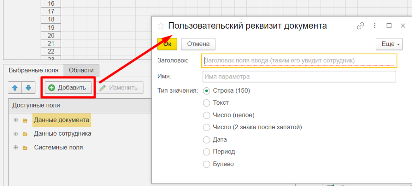412x186 pixels.
Task: Move field down with the down arrow
Action: click(29, 87)
